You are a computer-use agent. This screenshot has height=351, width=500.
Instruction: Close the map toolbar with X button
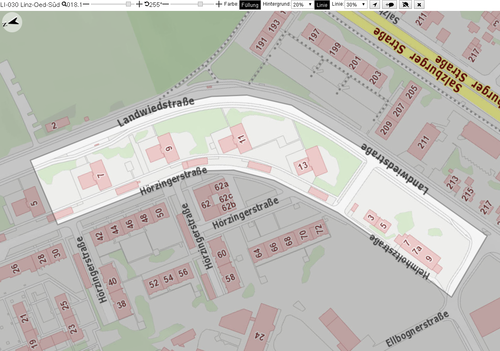419,5
